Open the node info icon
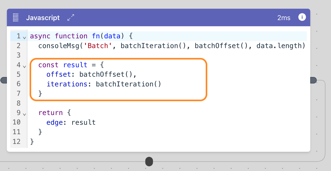 [302, 17]
